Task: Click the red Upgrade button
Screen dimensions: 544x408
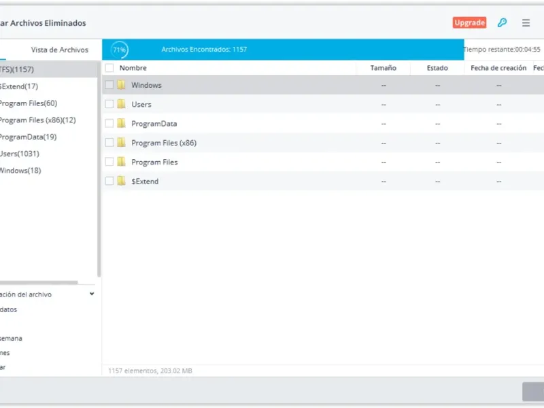Action: 469,22
